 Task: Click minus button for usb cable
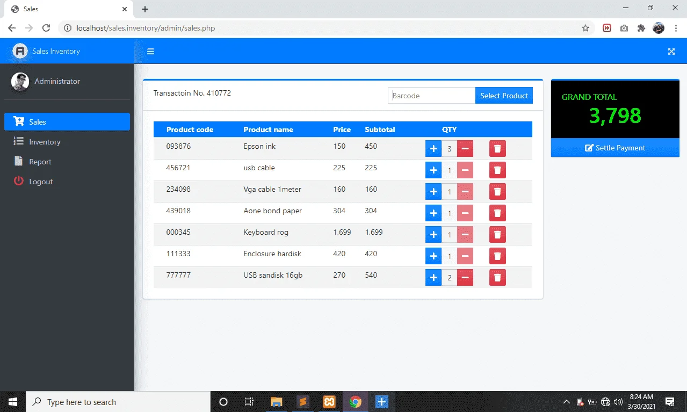(x=465, y=170)
